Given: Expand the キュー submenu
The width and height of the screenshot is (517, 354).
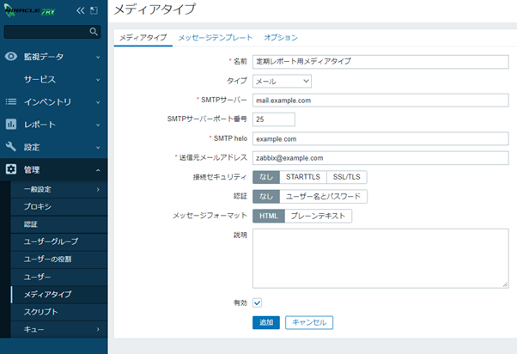Looking at the screenshot, I should pos(53,329).
